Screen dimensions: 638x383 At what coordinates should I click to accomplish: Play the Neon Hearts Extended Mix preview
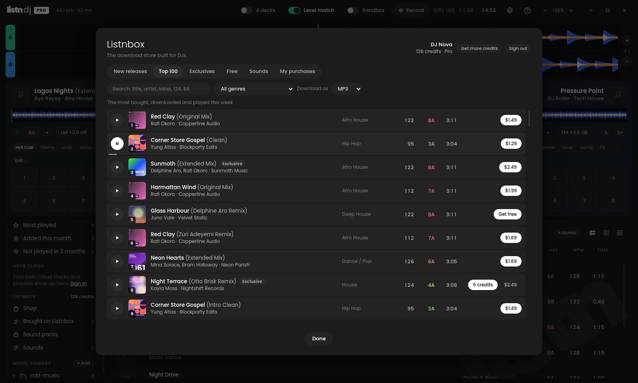click(117, 261)
